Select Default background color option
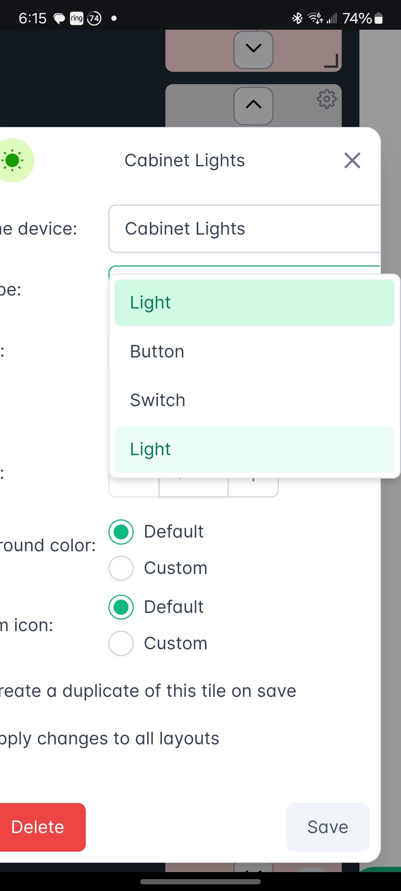 coord(121,532)
